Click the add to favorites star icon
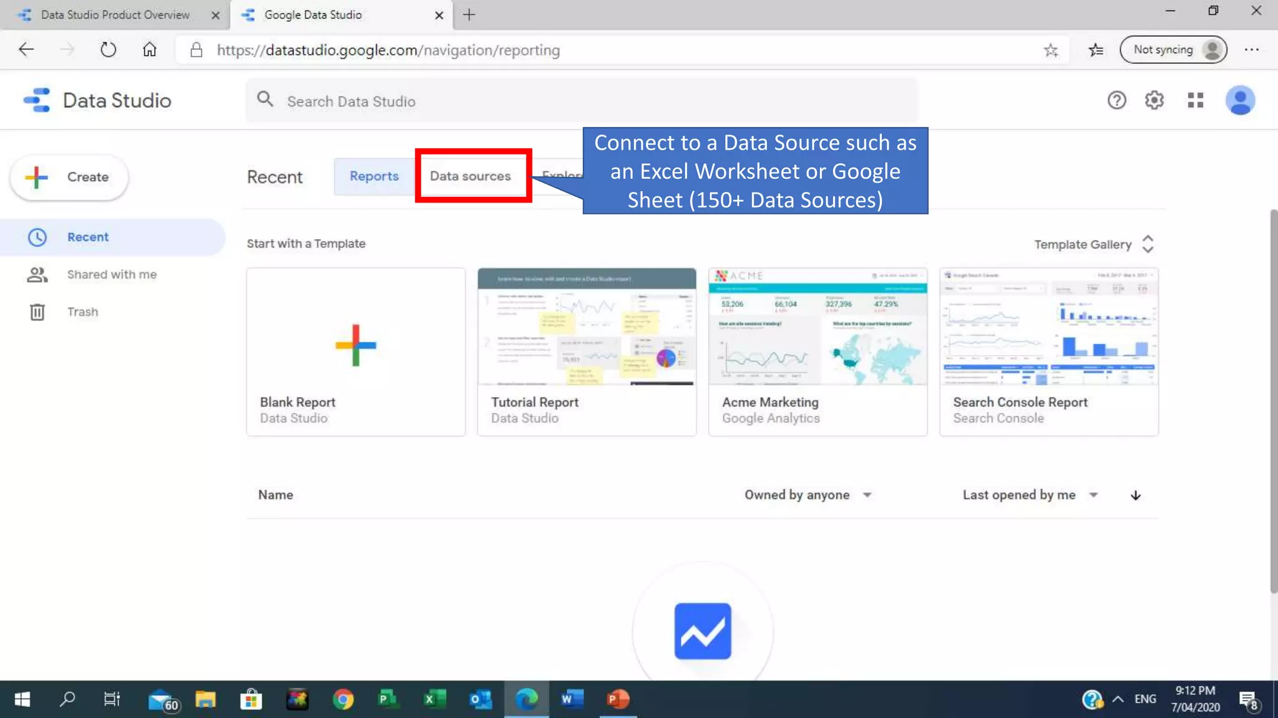 [1051, 50]
